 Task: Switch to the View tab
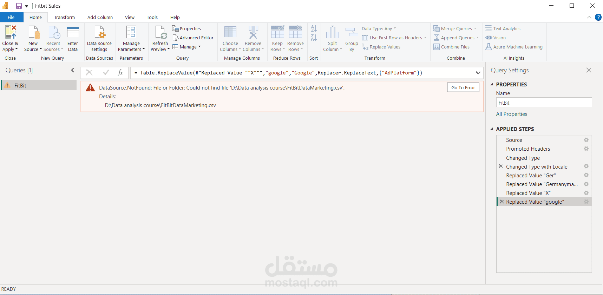click(x=130, y=17)
